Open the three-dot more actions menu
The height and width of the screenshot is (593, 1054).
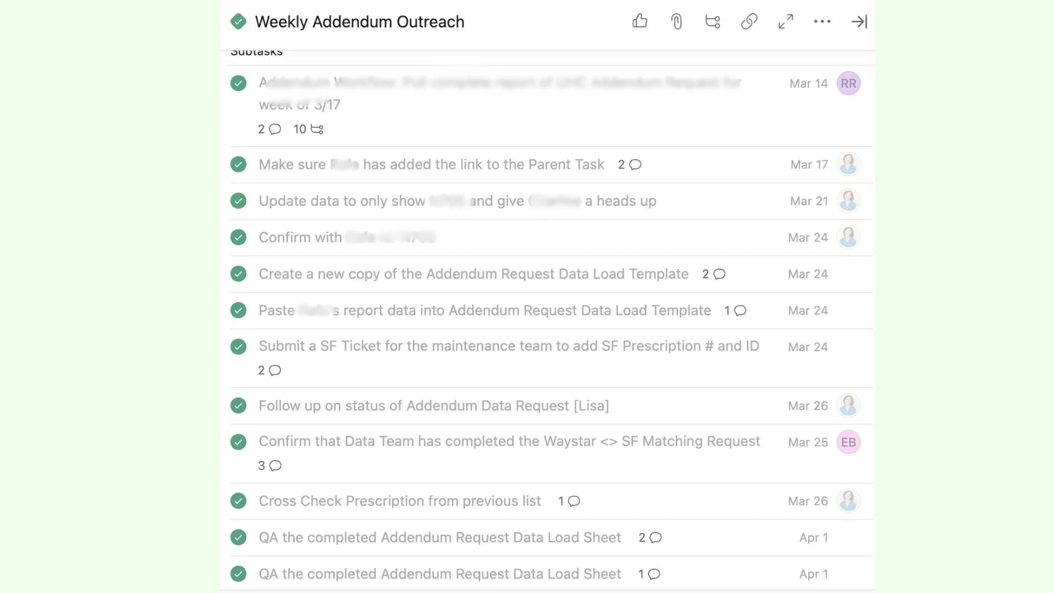(x=822, y=21)
